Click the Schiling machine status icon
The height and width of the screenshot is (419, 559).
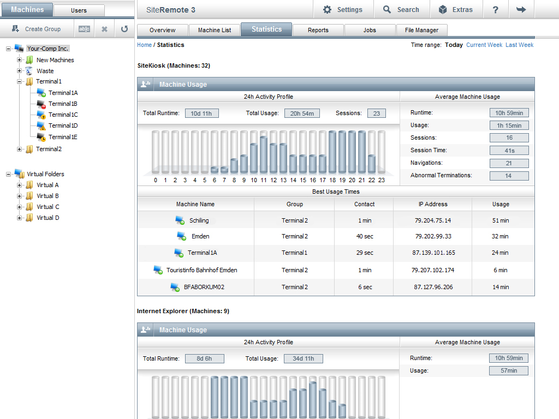click(x=180, y=220)
